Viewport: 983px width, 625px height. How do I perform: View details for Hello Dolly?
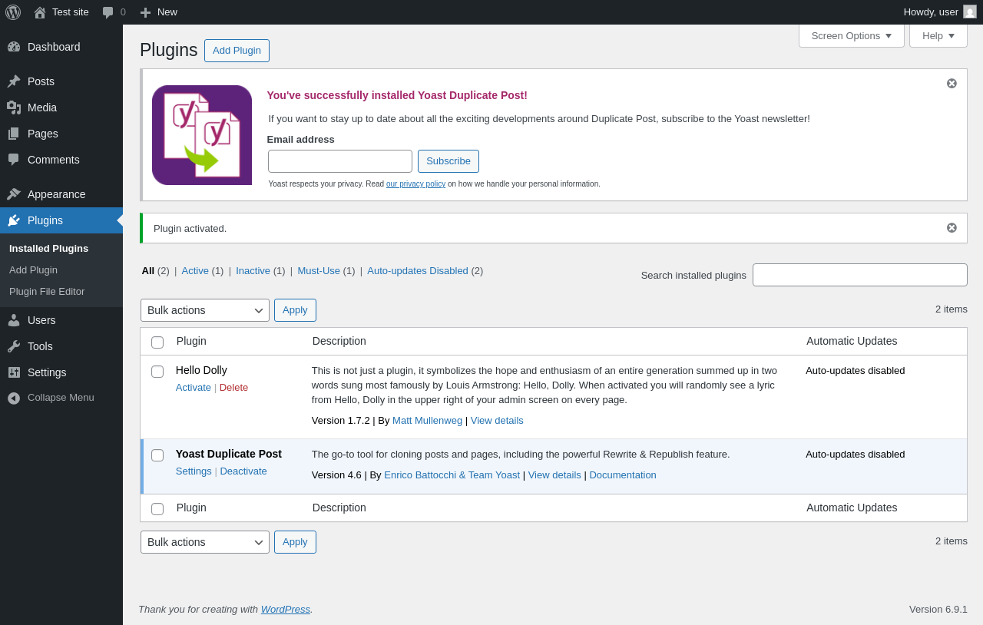coord(497,421)
